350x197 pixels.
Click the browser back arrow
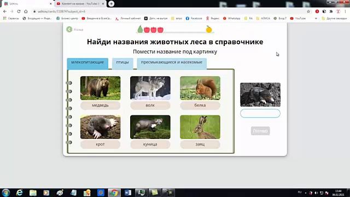(5, 11)
